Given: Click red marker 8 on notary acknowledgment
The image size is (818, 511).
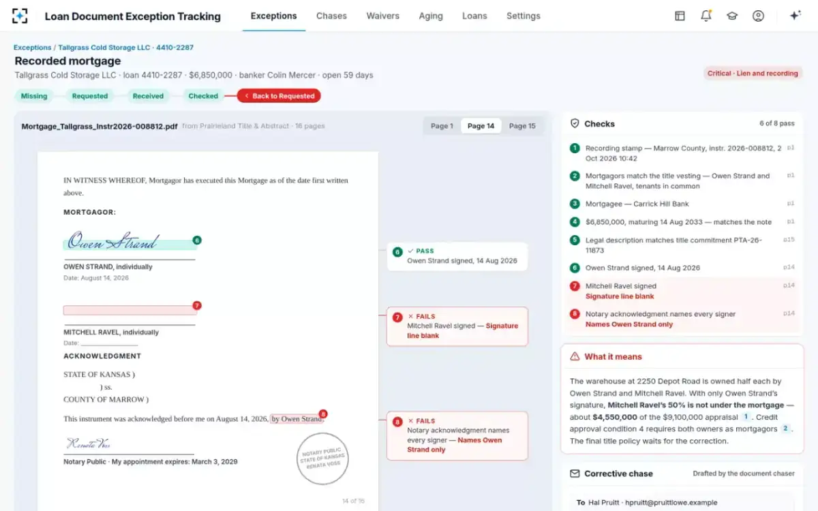Looking at the screenshot, I should coord(323,414).
